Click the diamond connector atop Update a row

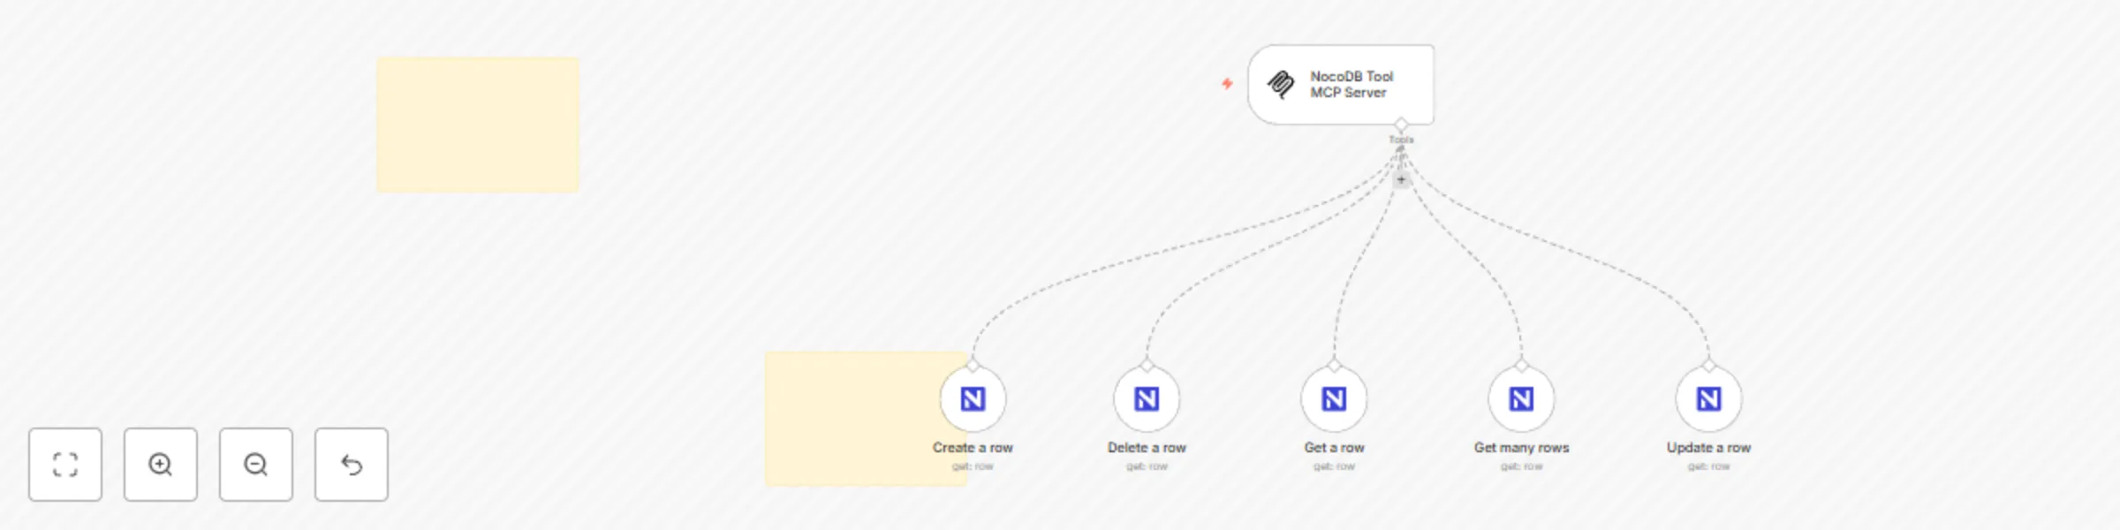click(1708, 366)
